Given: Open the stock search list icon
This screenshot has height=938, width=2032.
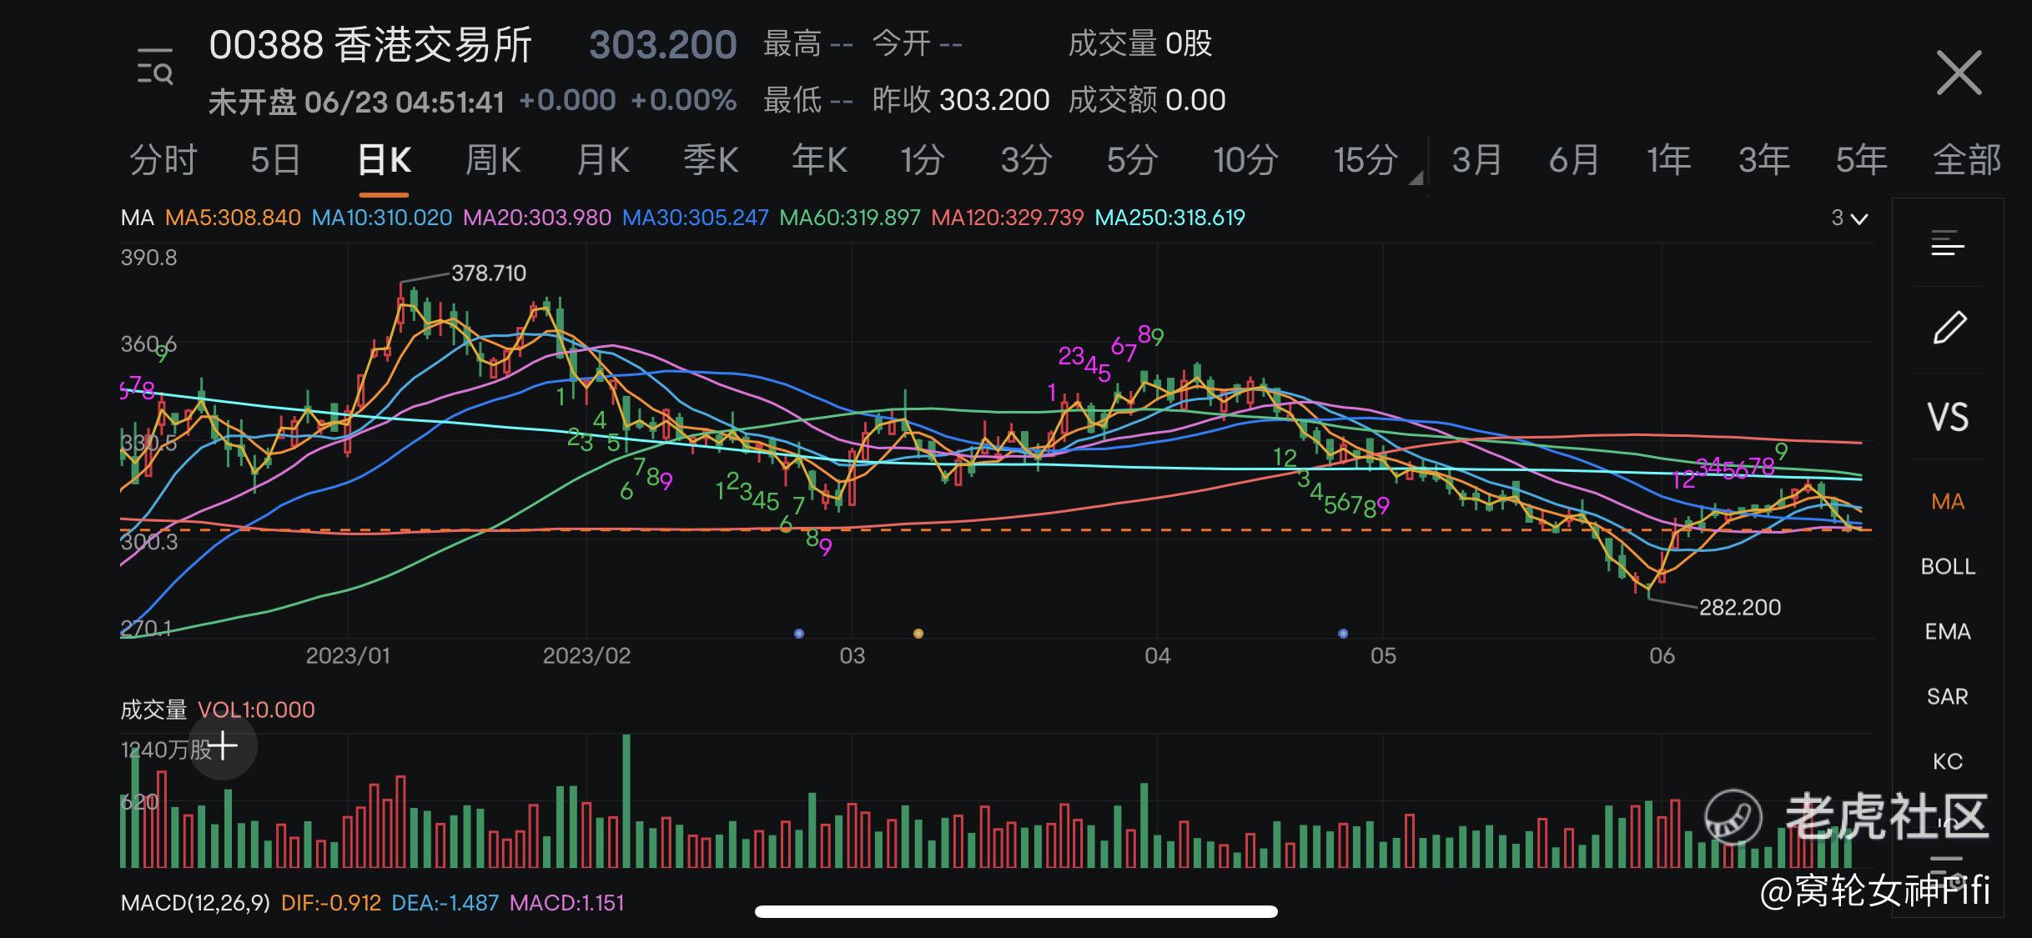Looking at the screenshot, I should click(x=154, y=68).
